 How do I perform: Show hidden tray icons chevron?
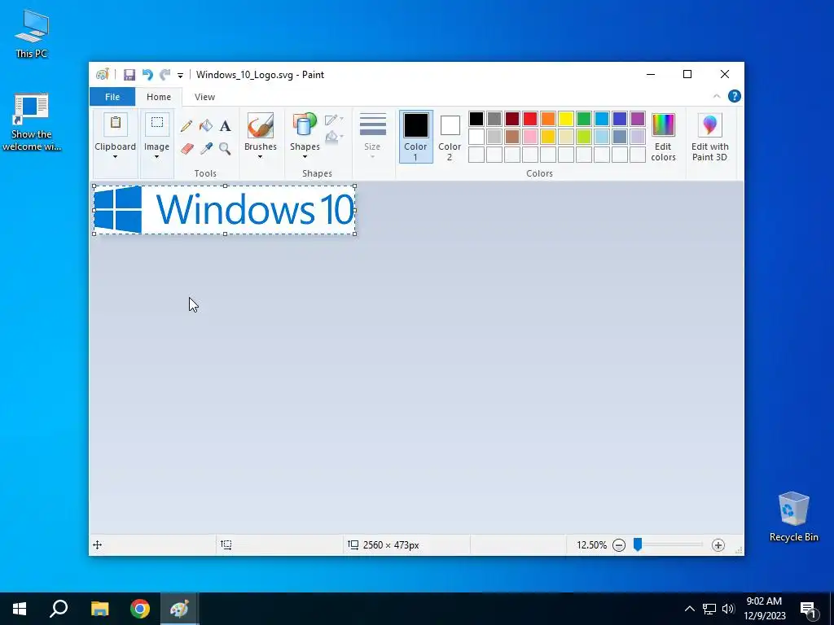pos(689,609)
